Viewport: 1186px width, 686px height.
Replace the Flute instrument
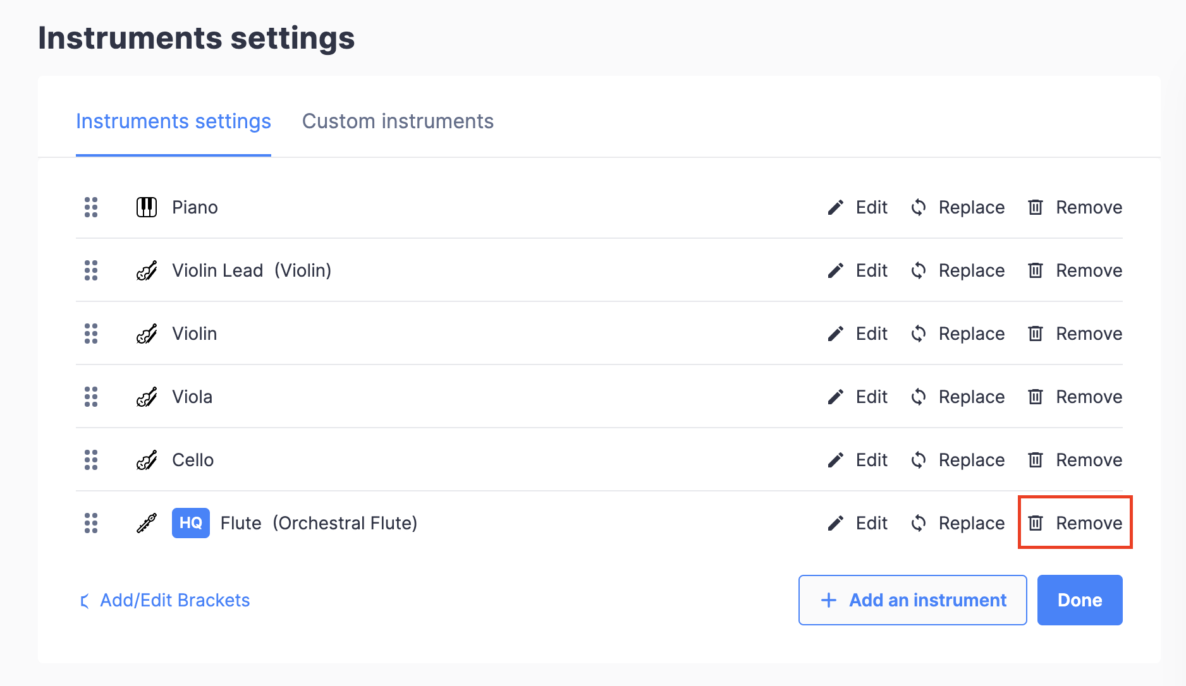[x=958, y=523]
